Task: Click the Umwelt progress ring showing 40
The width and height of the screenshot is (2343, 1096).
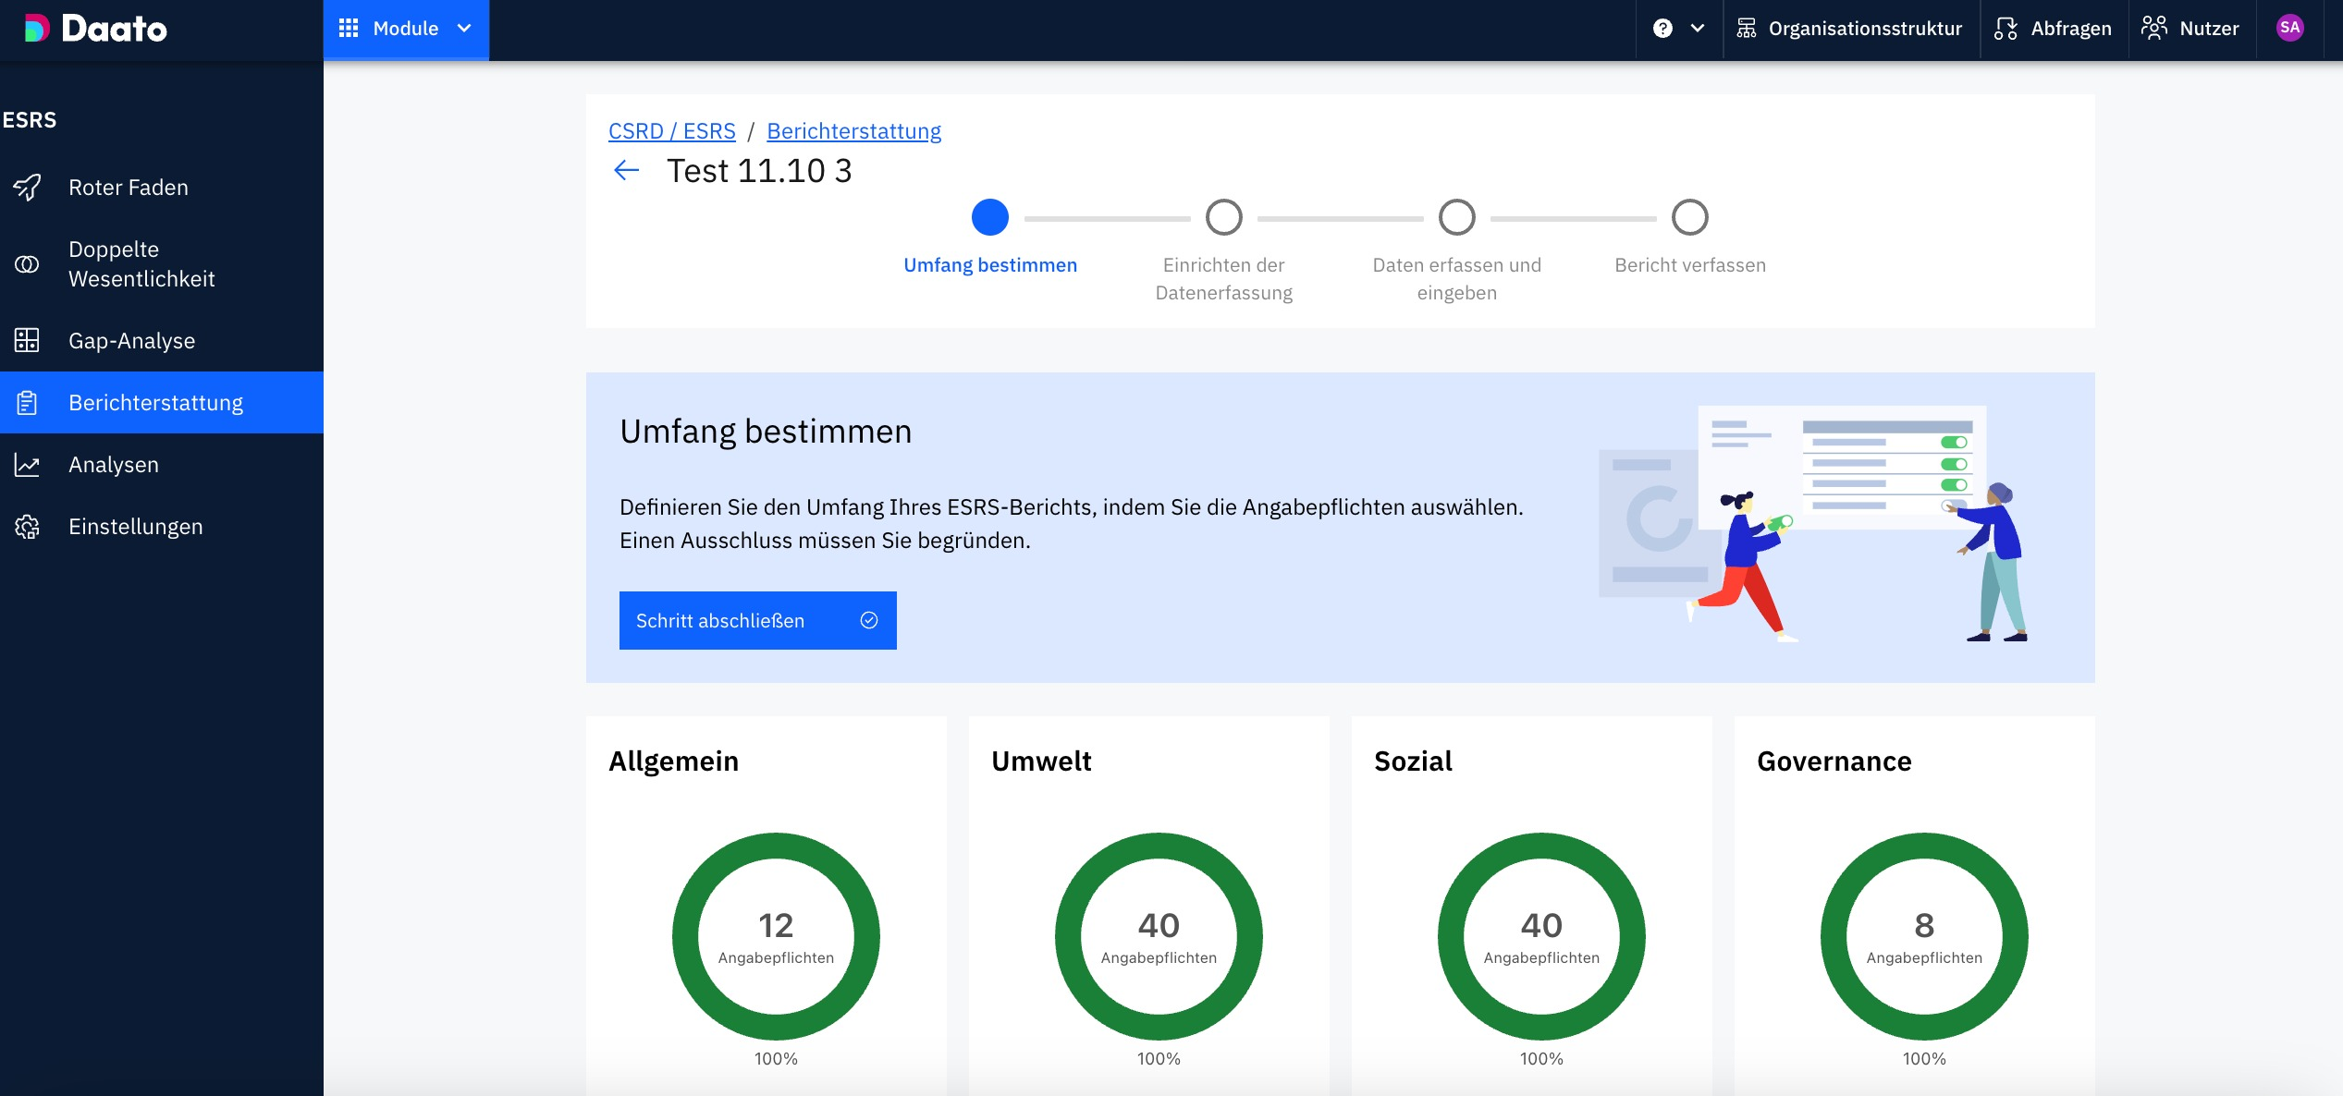Action: 1158,936
